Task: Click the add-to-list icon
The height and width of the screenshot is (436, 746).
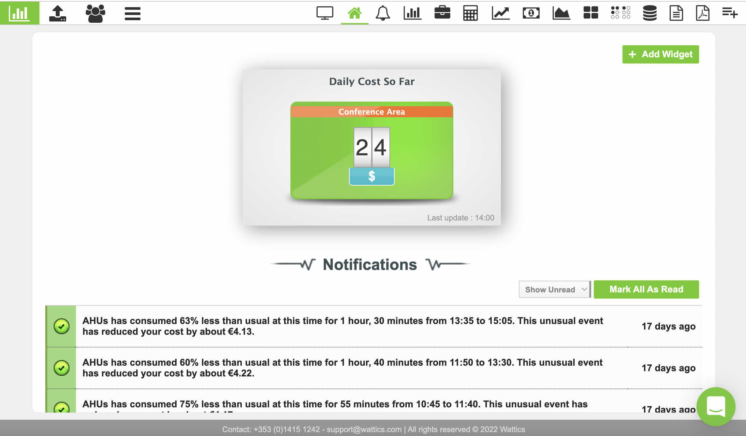Action: click(730, 13)
